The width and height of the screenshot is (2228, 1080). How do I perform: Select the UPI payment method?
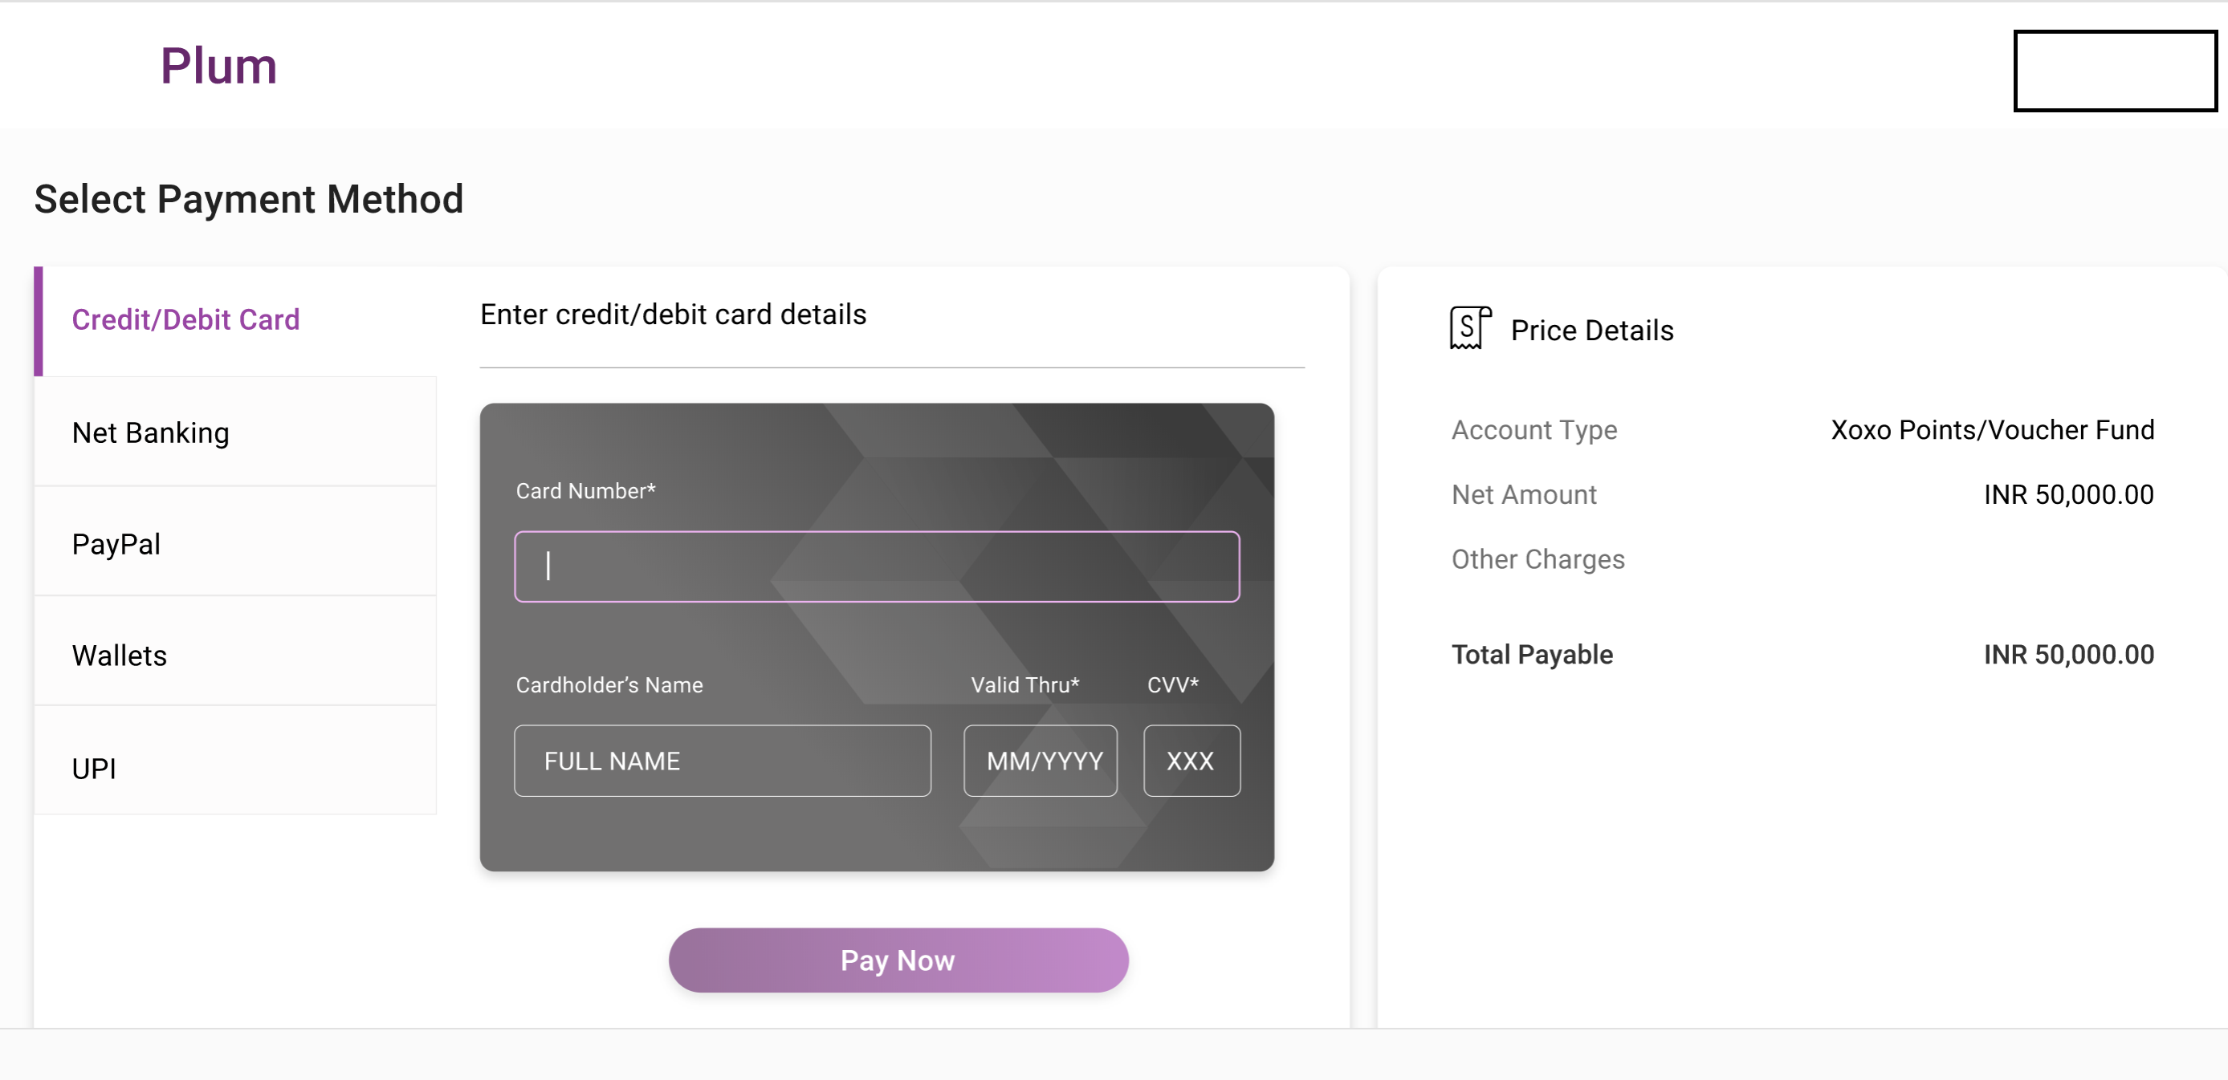coord(93,768)
